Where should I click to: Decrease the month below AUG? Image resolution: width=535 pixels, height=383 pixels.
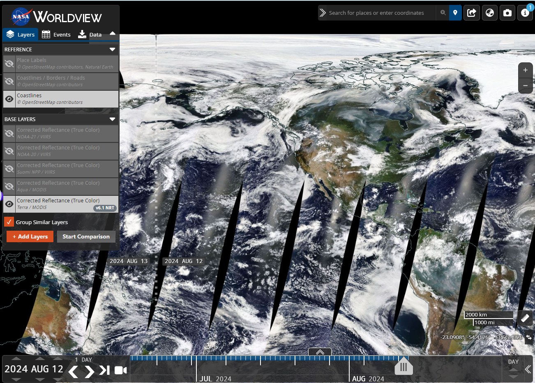(x=40, y=379)
